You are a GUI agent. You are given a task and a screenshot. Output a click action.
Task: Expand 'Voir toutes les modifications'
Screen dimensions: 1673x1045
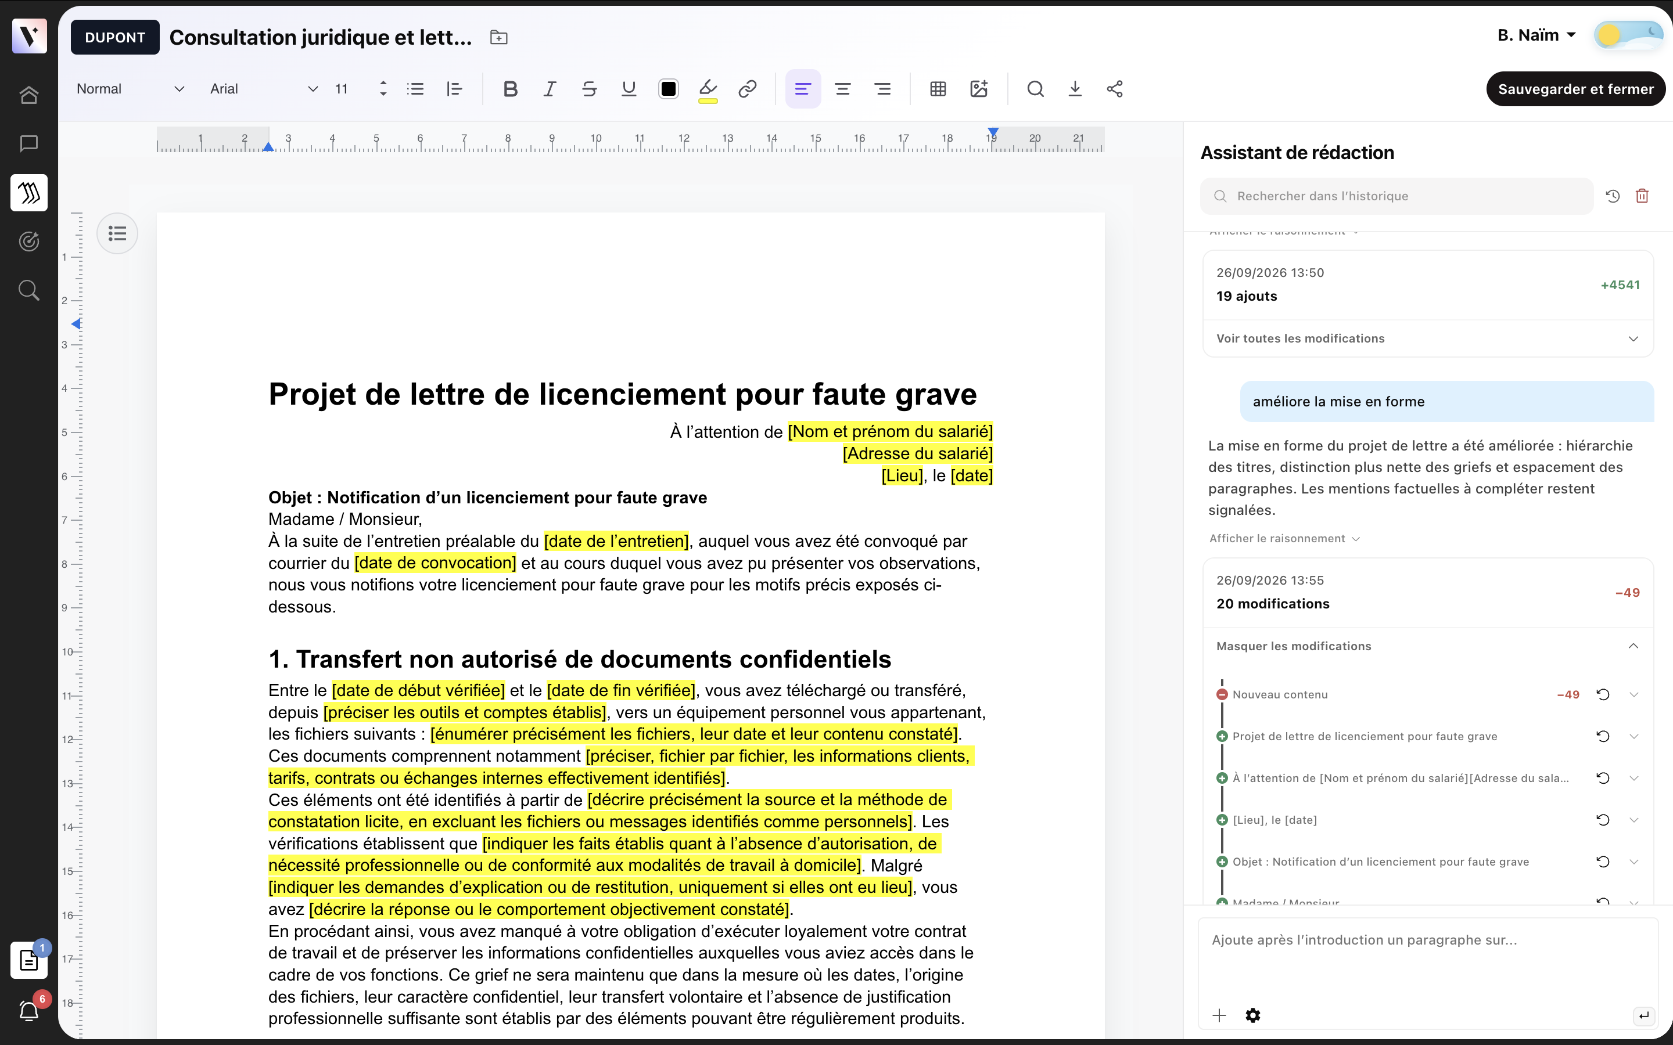coord(1428,338)
